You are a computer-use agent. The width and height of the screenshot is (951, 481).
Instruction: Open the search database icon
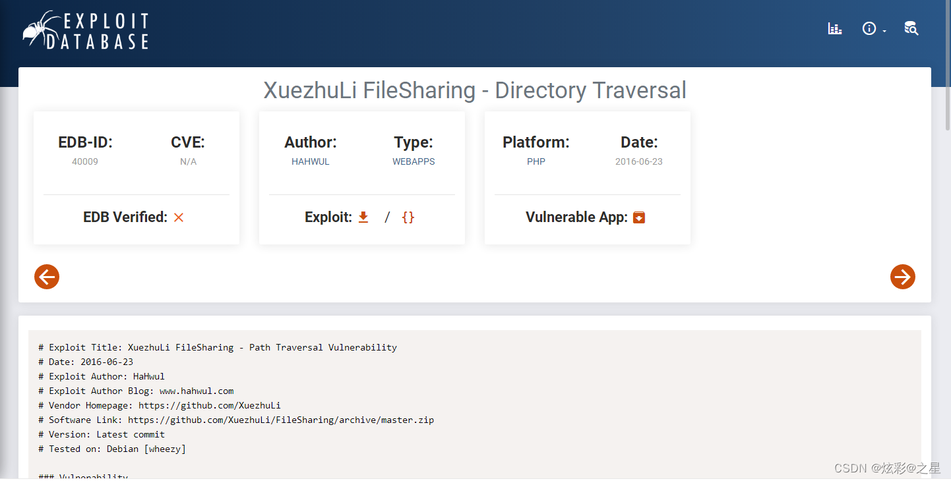coord(911,28)
